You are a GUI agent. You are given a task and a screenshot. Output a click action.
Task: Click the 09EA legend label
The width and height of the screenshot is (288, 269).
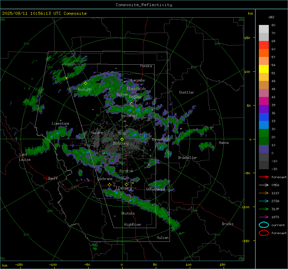(x=275, y=185)
